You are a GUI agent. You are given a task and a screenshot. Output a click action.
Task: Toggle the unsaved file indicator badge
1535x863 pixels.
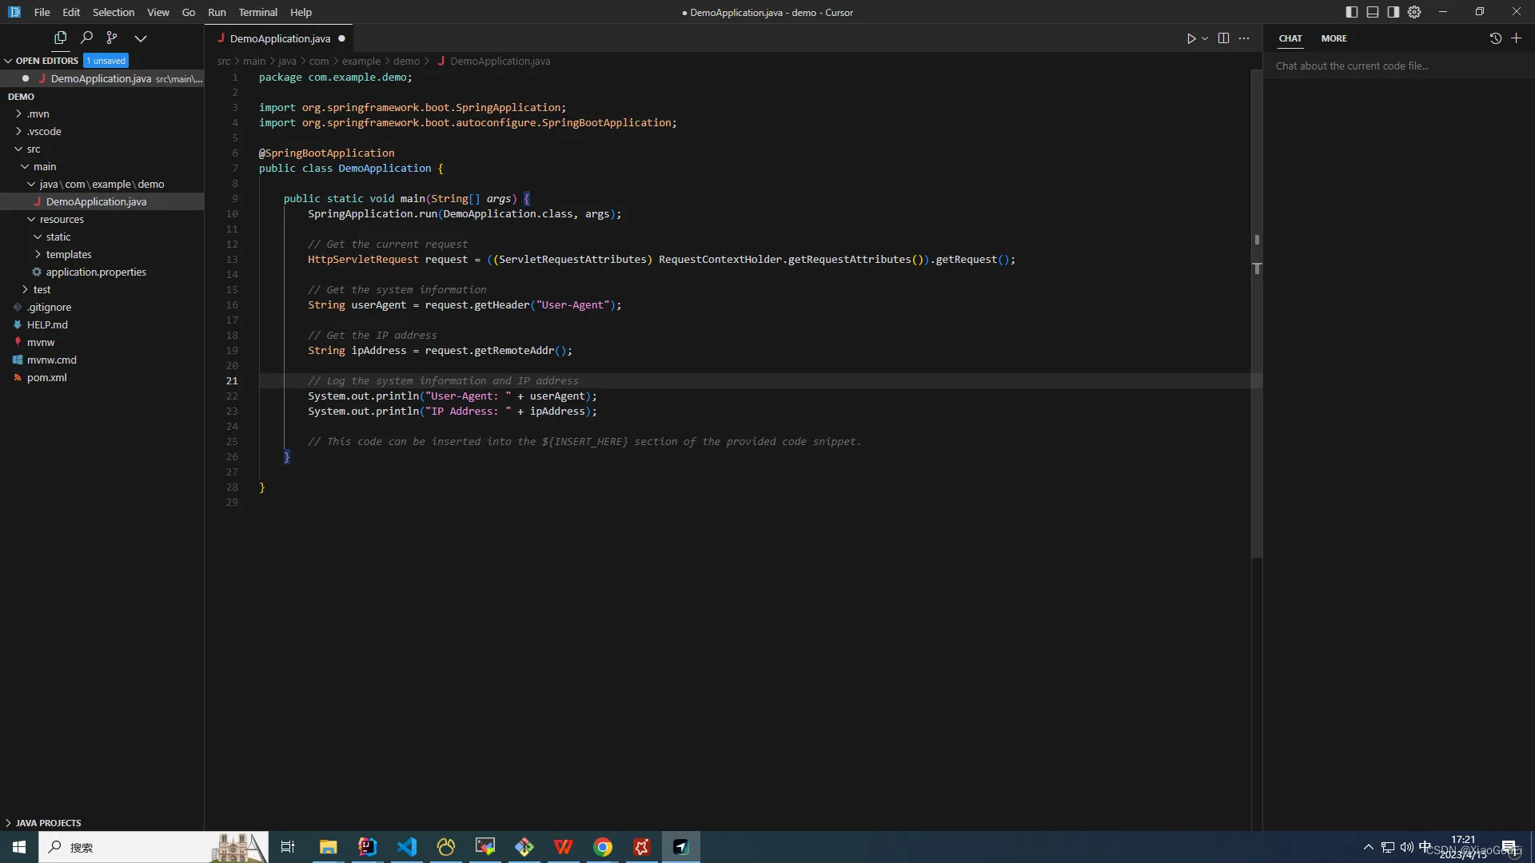click(x=105, y=60)
